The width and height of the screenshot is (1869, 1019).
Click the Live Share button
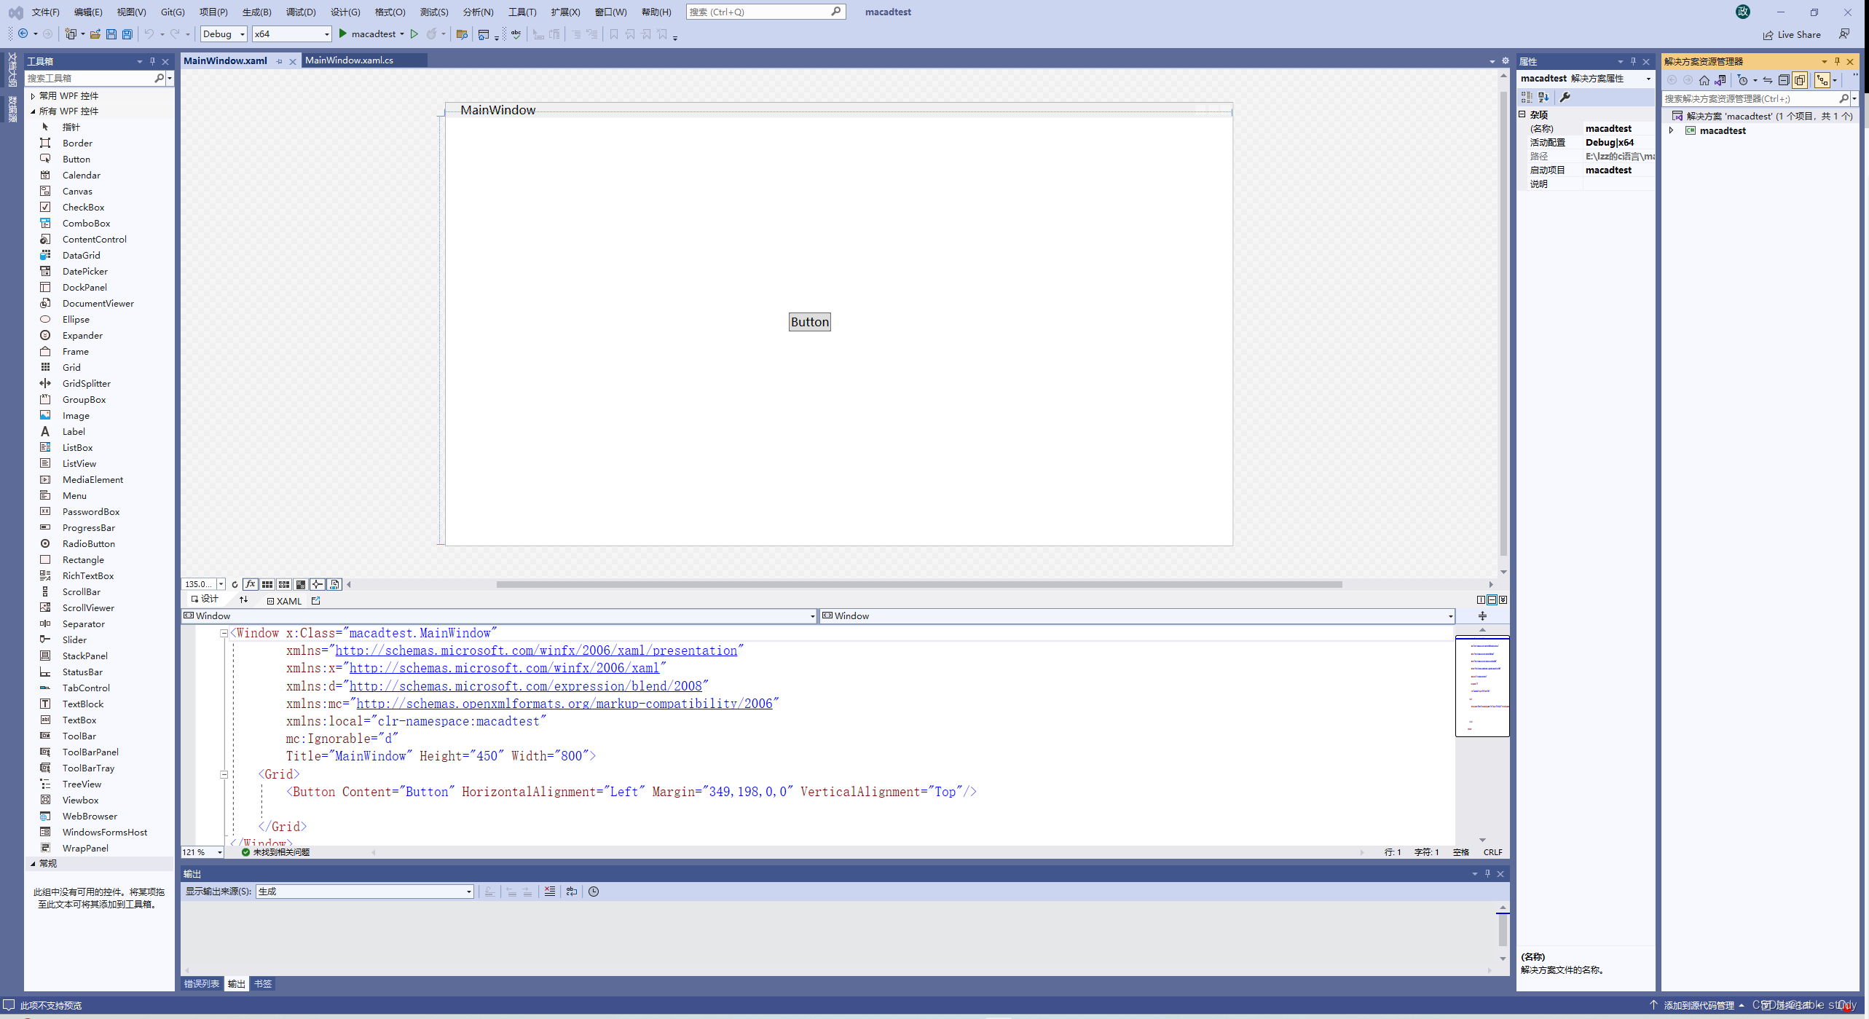[x=1791, y=34]
